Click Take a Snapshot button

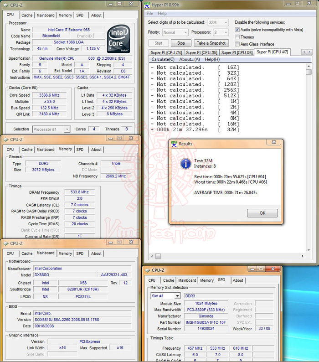click(211, 43)
